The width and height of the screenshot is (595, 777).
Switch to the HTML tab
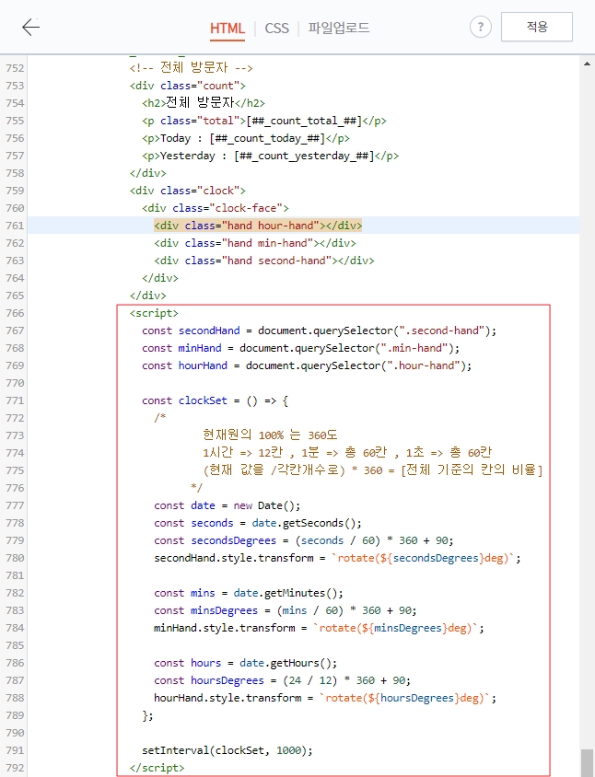(x=227, y=29)
